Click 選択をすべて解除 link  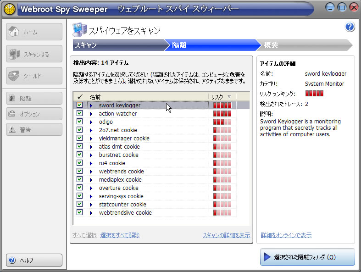click(x=120, y=235)
